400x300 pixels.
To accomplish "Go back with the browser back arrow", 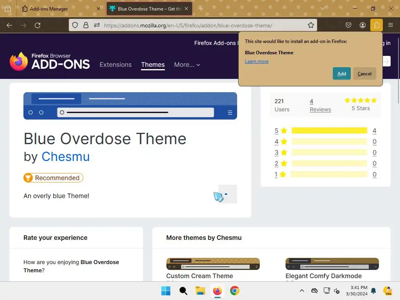I will coord(9,25).
